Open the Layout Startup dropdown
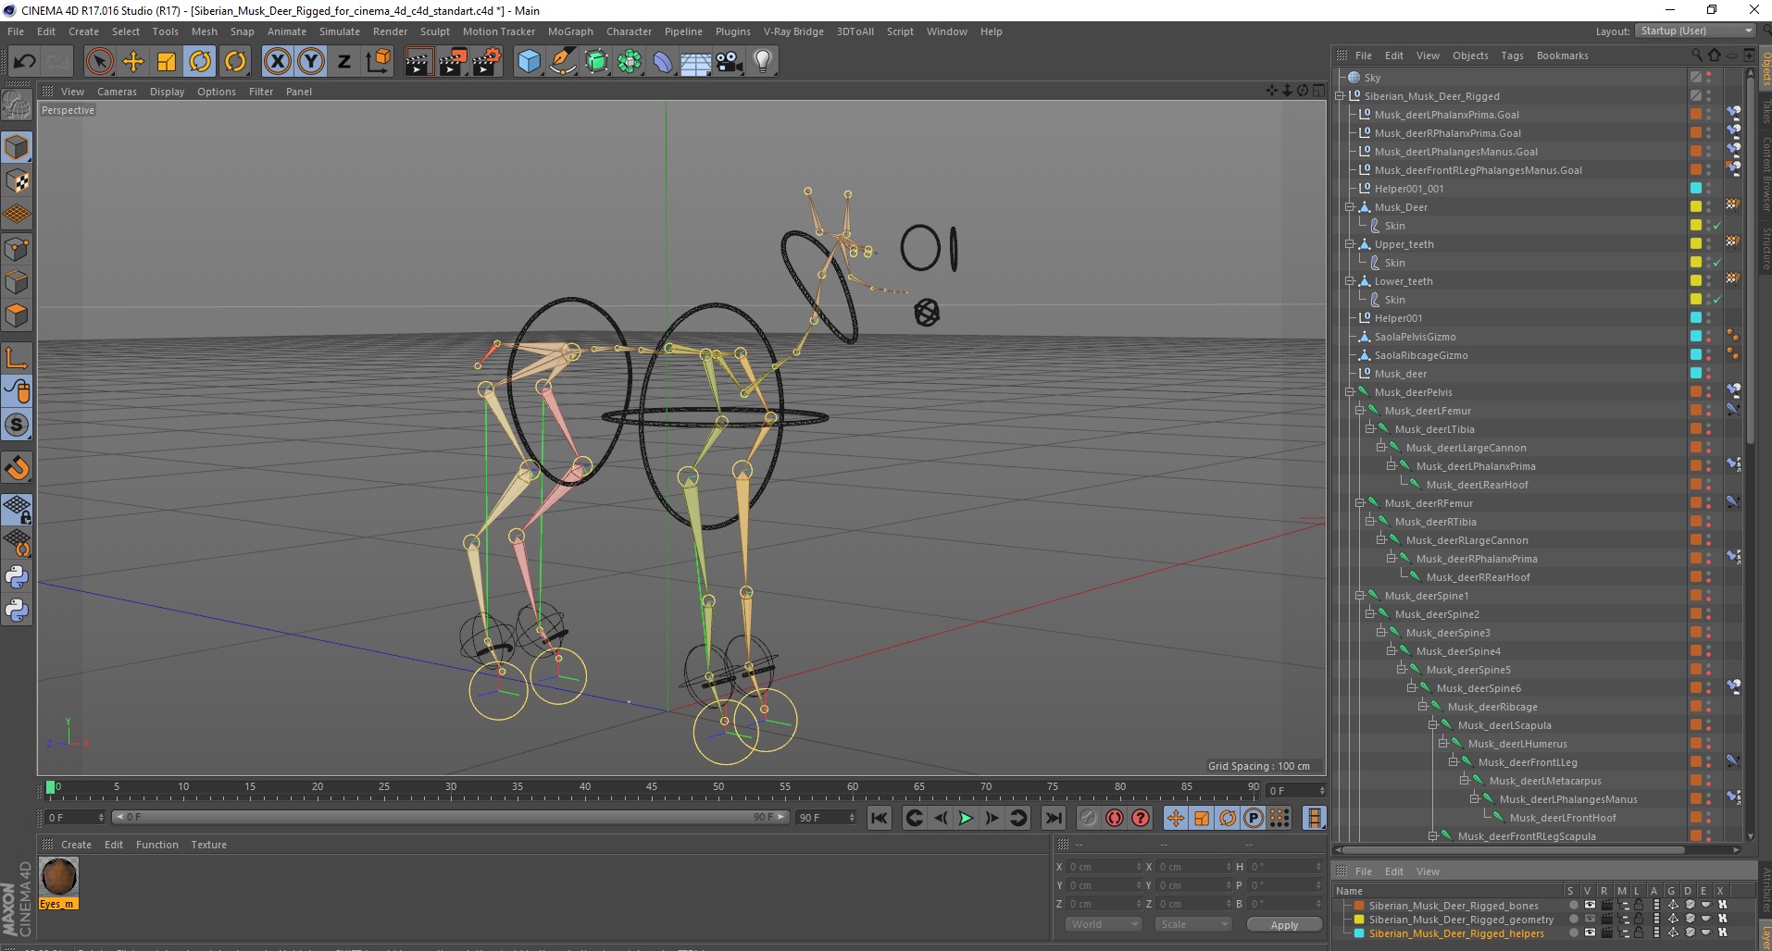The height and width of the screenshot is (951, 1772). [1695, 31]
